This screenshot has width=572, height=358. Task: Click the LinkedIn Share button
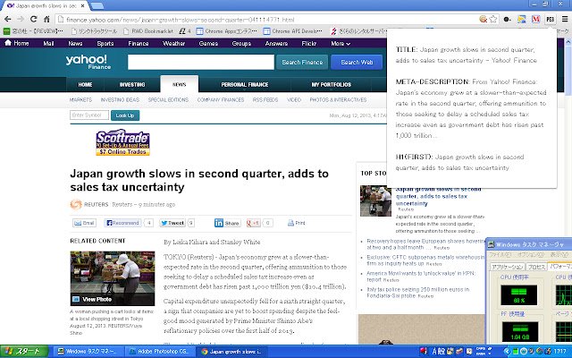227,223
